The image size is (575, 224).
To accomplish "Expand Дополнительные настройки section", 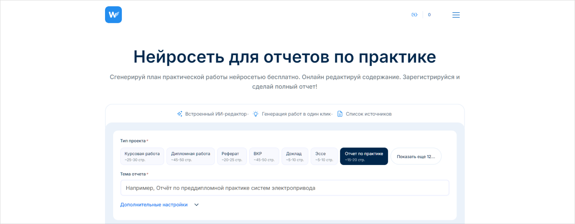I will [x=154, y=205].
